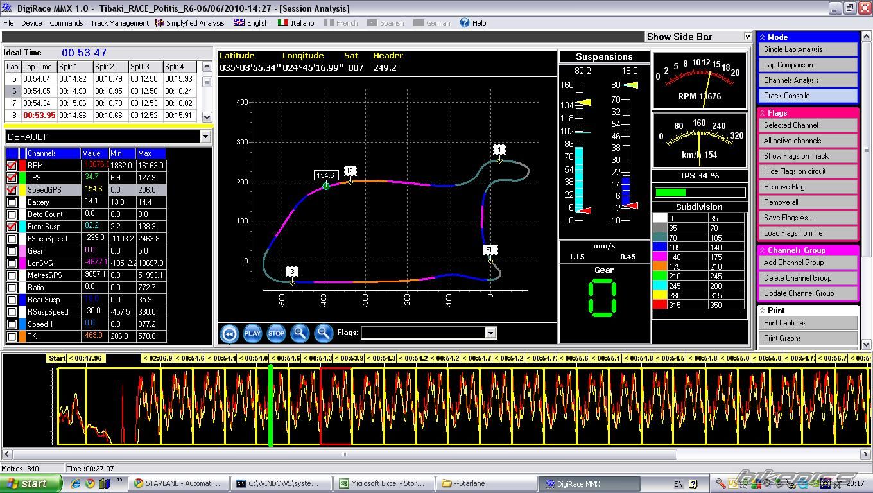Open the Track Management menu
873x493 pixels.
click(x=119, y=23)
